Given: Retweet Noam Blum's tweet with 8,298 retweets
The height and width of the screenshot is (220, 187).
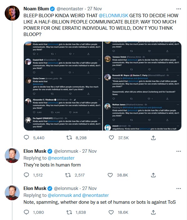Looking at the screenshot, I should click(x=69, y=137).
